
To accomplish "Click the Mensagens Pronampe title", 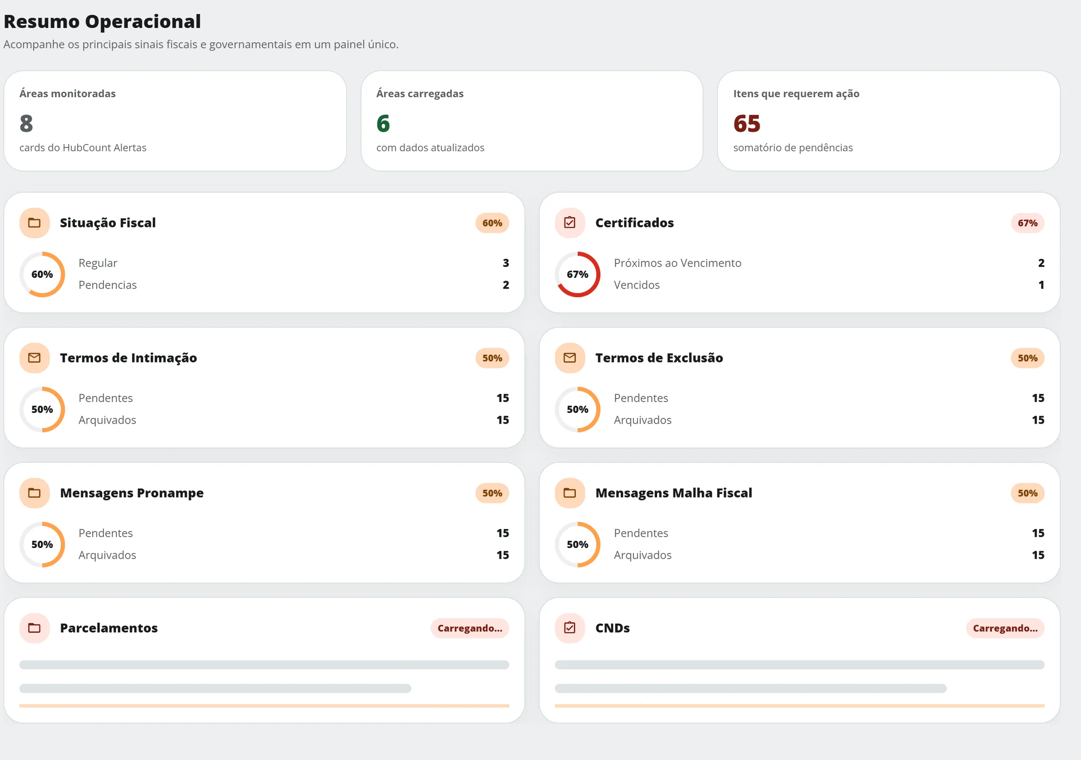I will [x=132, y=493].
